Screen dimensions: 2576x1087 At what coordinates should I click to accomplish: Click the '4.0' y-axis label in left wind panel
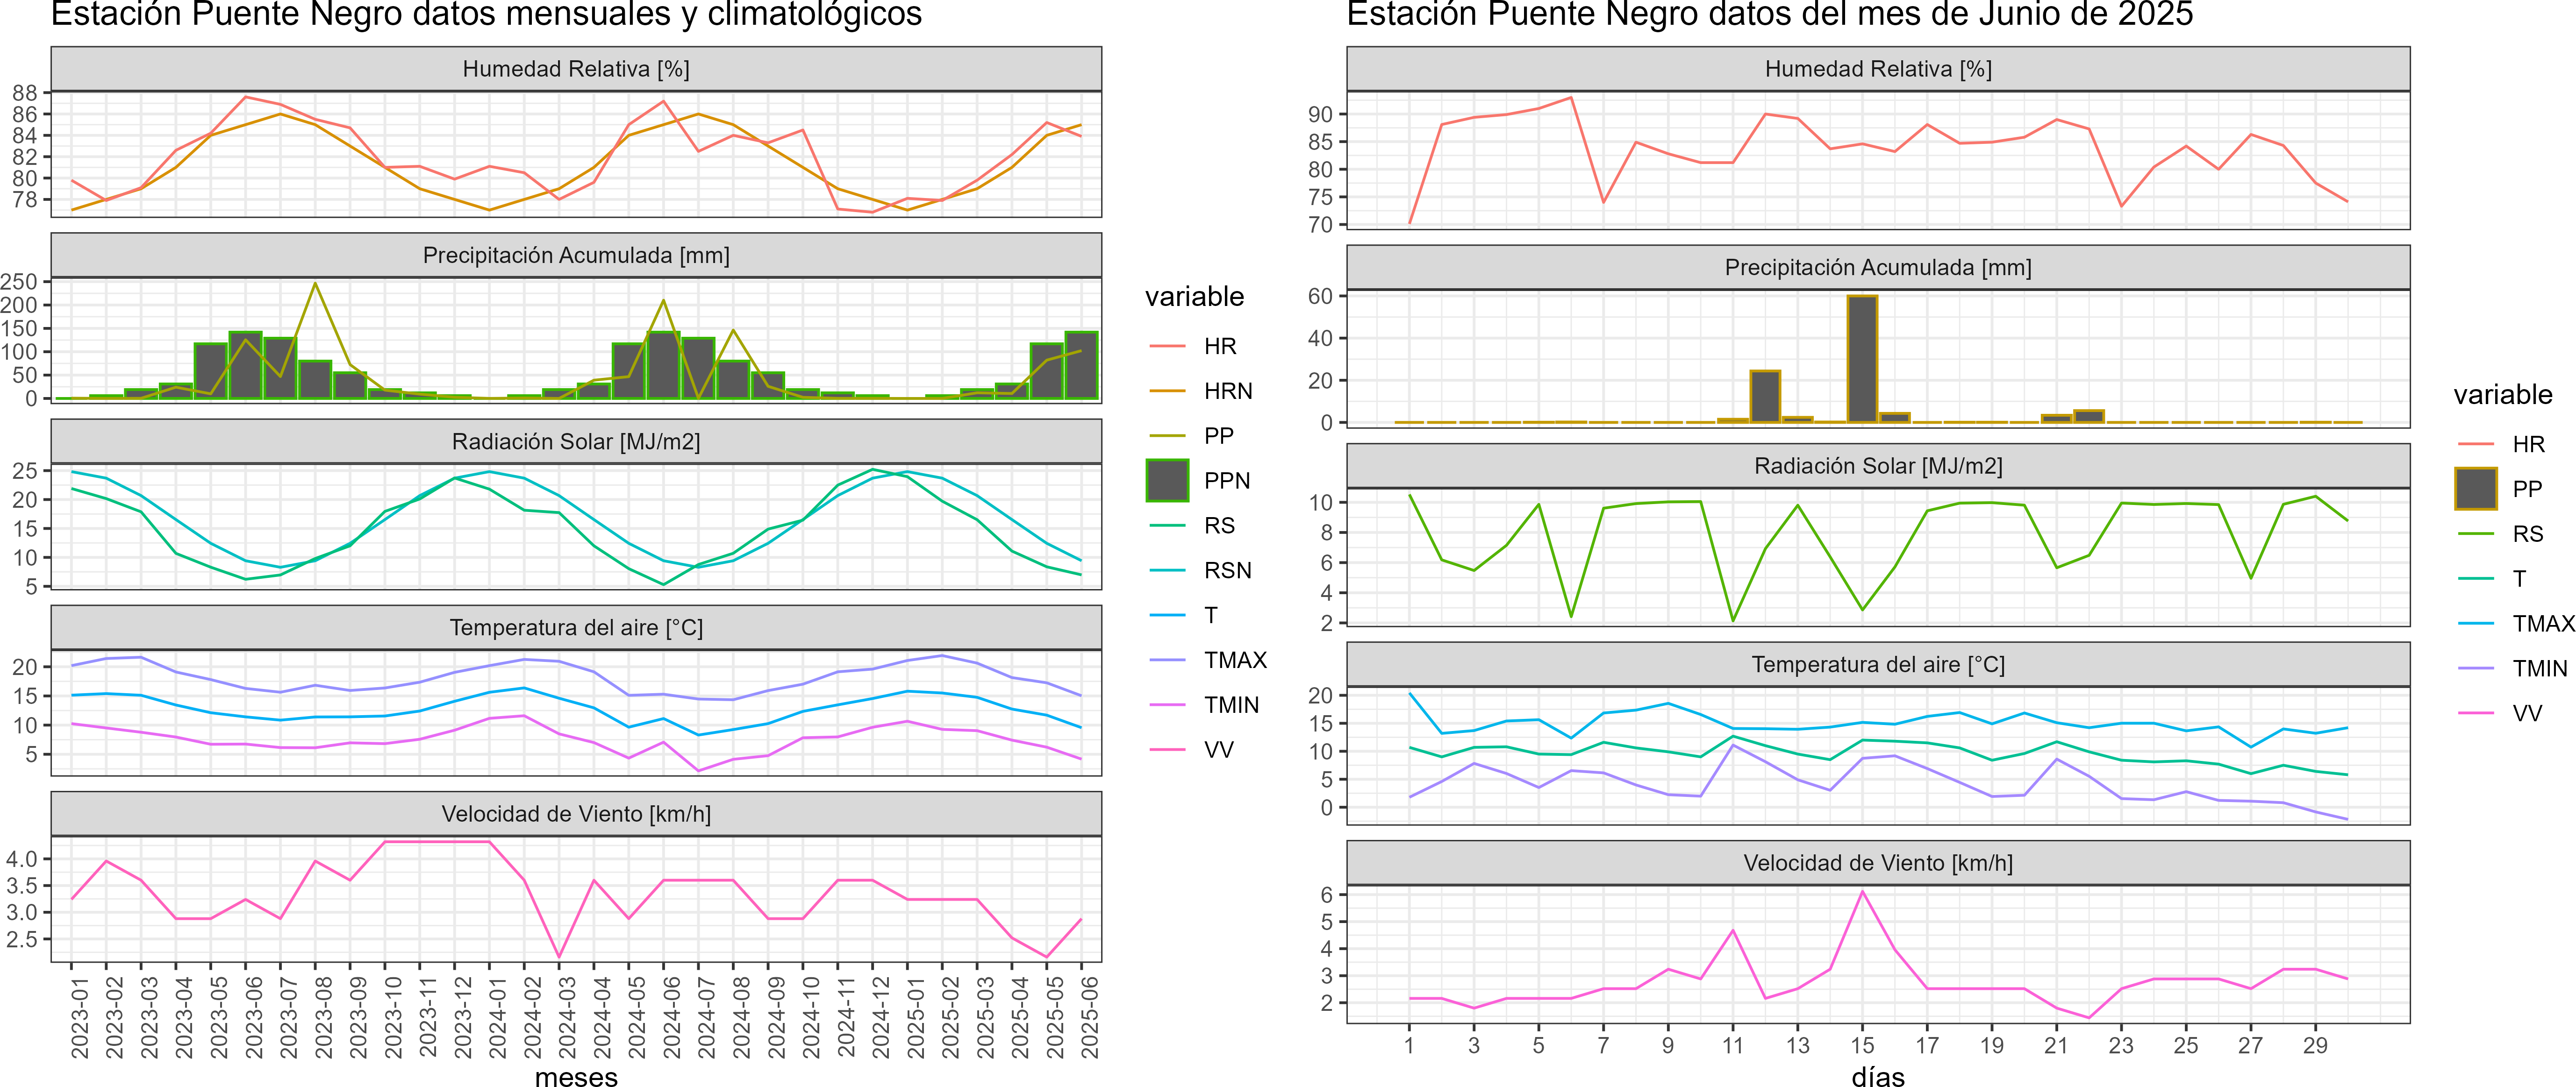click(22, 859)
